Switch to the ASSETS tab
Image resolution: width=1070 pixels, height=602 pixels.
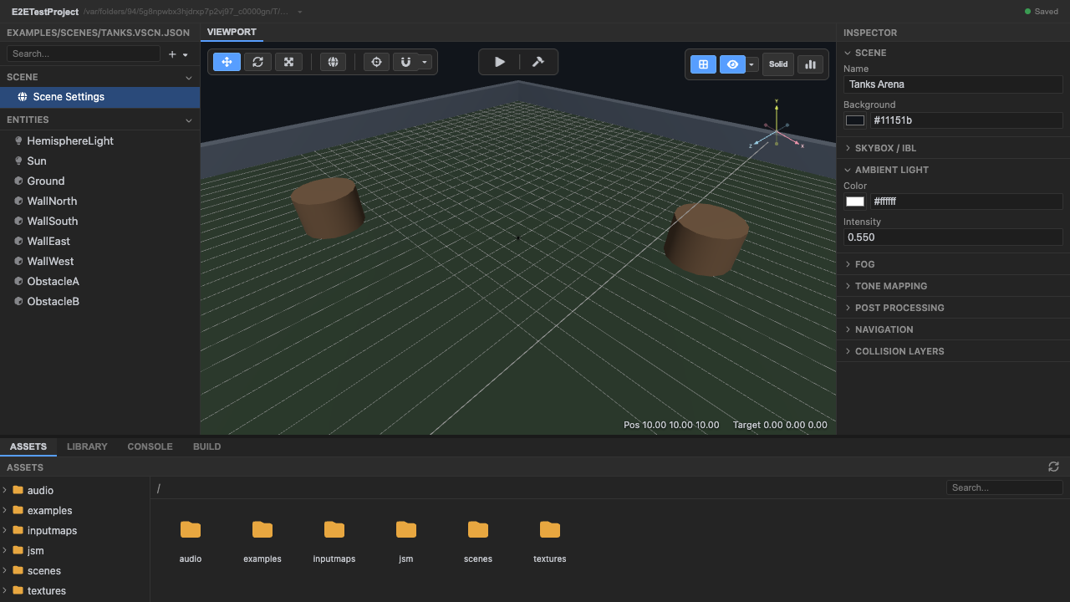pos(28,446)
